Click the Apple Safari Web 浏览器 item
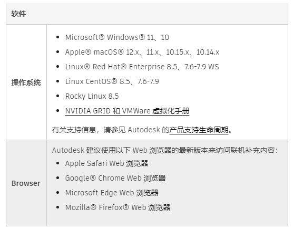294x230 pixels. (106, 163)
